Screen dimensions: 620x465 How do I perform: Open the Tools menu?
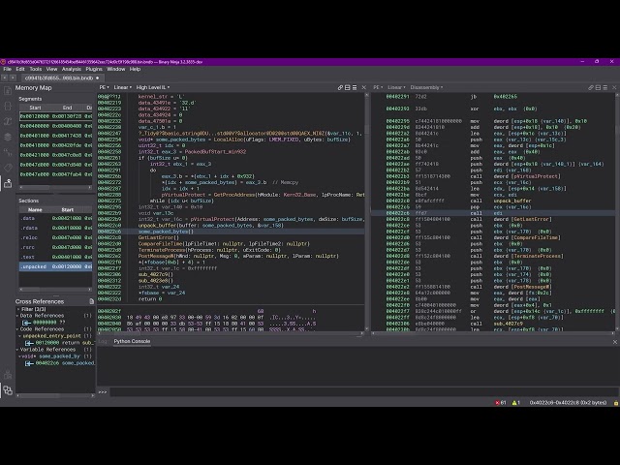point(35,69)
